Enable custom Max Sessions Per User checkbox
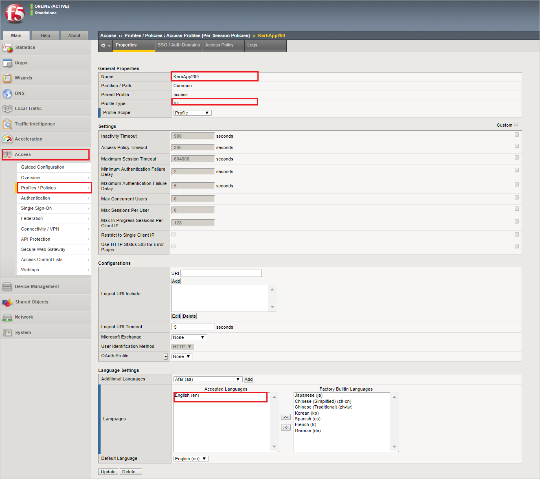 coord(517,209)
